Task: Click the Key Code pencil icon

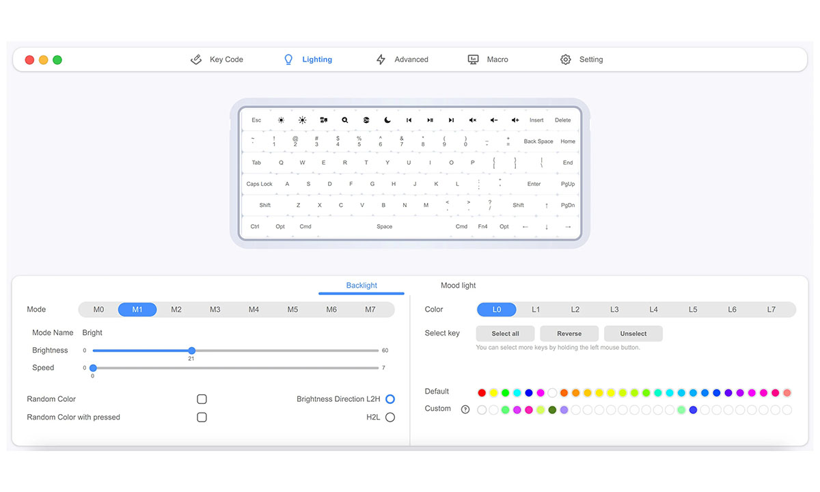Action: pos(196,59)
